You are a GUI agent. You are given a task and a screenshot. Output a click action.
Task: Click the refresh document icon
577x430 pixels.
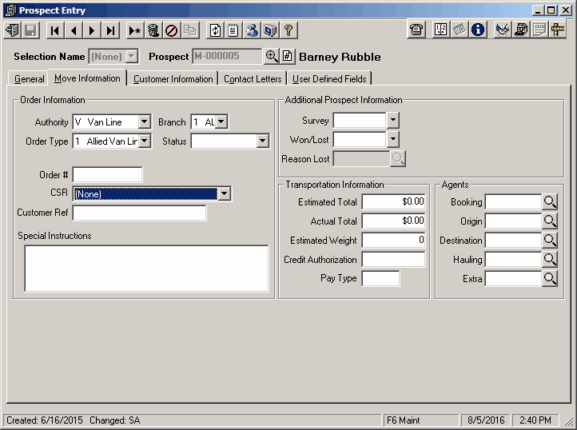point(215,30)
